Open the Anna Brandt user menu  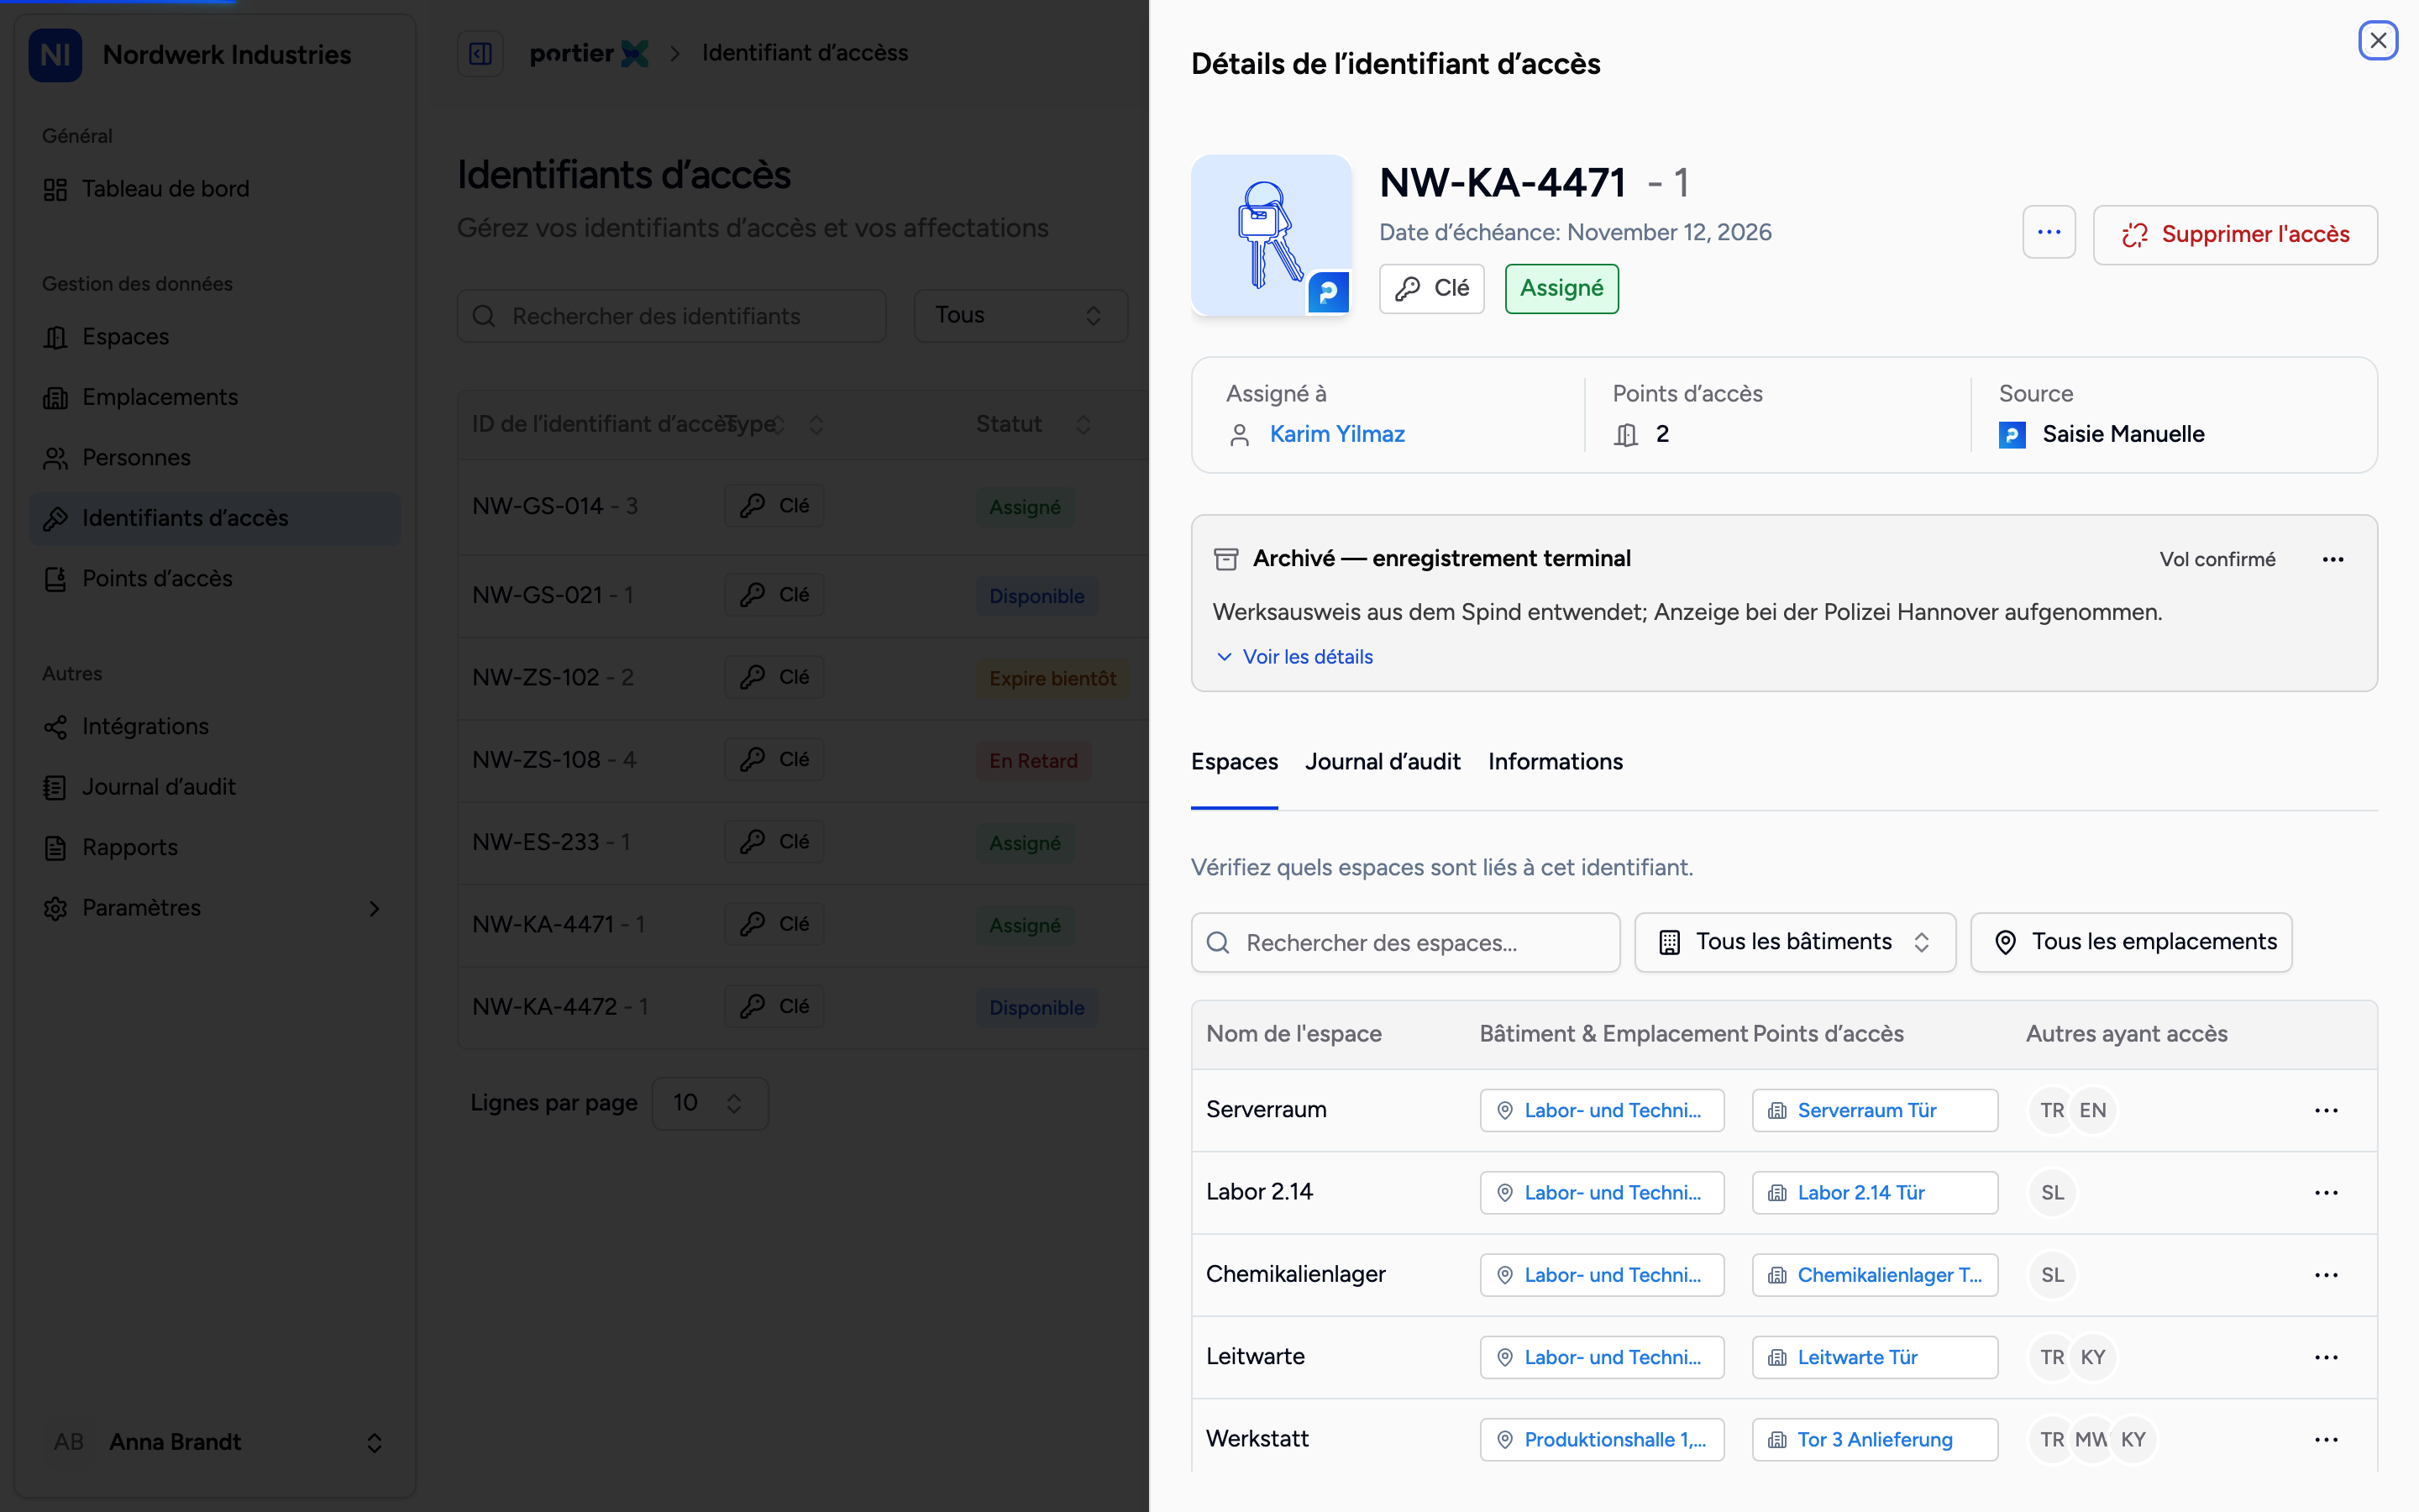pos(215,1442)
